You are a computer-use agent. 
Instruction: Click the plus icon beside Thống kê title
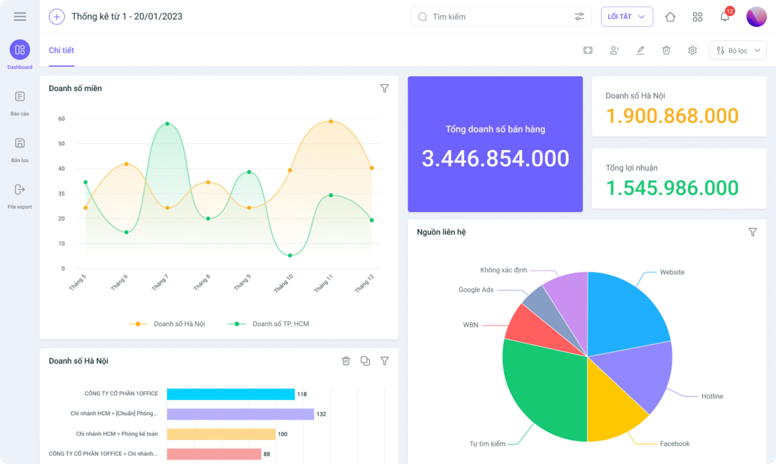coord(57,17)
